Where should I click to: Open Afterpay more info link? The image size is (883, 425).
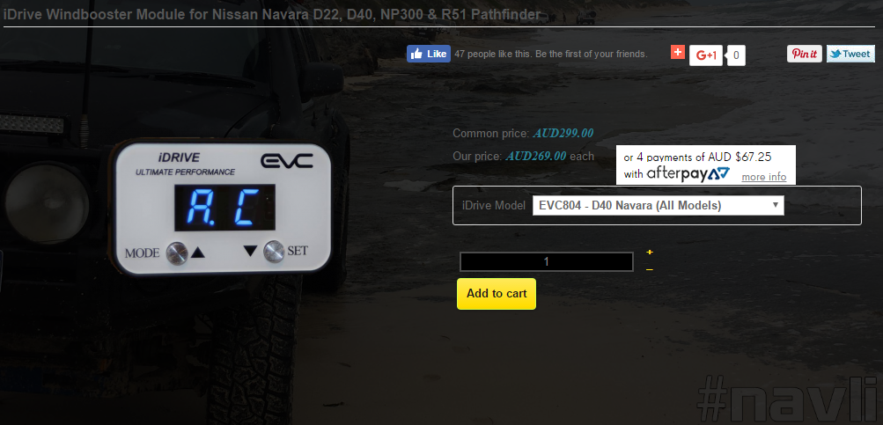pyautogui.click(x=763, y=177)
